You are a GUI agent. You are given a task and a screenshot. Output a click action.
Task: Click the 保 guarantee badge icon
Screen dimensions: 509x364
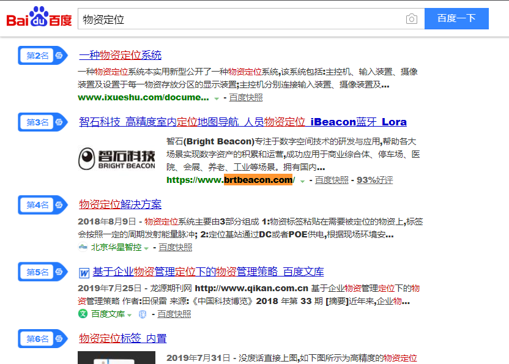(x=143, y=314)
